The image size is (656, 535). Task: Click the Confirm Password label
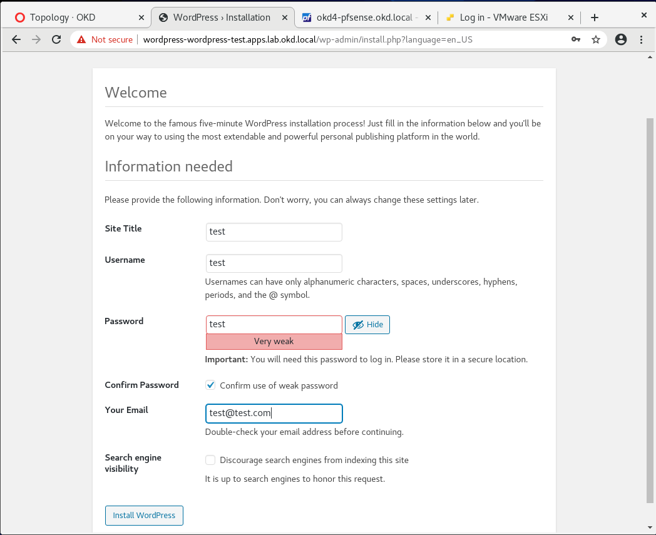pyautogui.click(x=142, y=385)
